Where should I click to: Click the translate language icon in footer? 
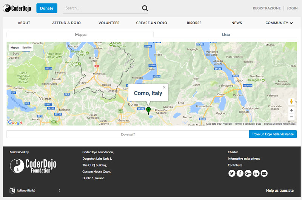pyautogui.click(x=12, y=190)
